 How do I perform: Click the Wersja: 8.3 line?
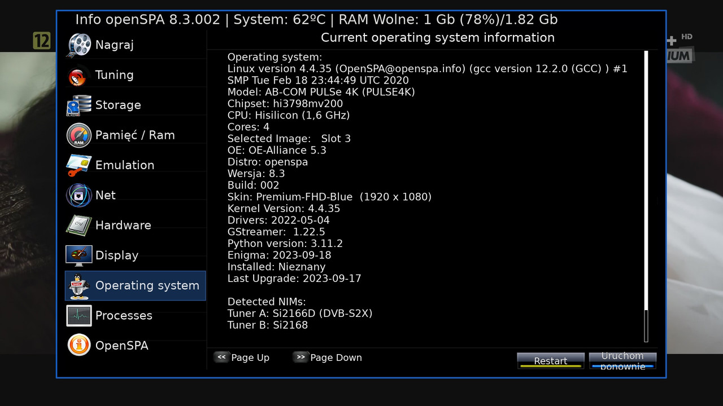pos(256,174)
